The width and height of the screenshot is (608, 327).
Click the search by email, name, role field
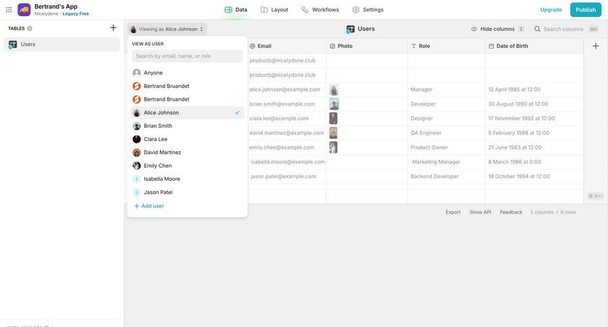point(187,56)
